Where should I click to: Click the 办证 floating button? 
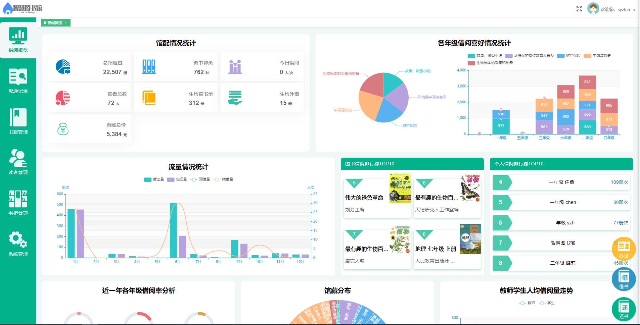(624, 249)
